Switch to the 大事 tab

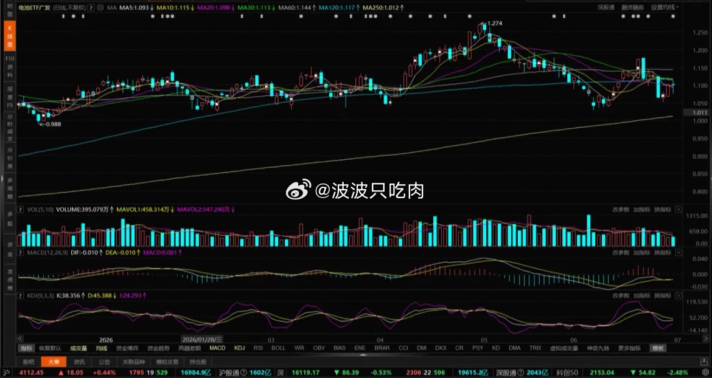[54, 362]
